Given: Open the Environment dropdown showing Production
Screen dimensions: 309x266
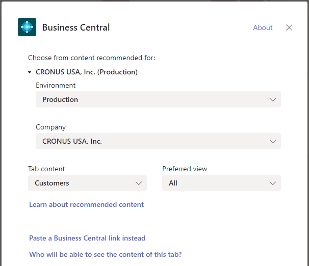Looking at the screenshot, I should pos(158,99).
